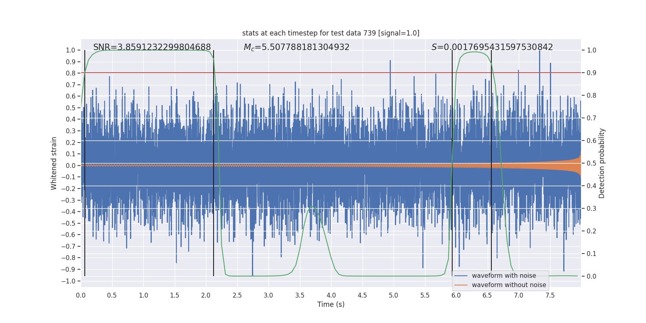Click the orange line swatch in the legend
646x323 pixels.
coord(461,285)
